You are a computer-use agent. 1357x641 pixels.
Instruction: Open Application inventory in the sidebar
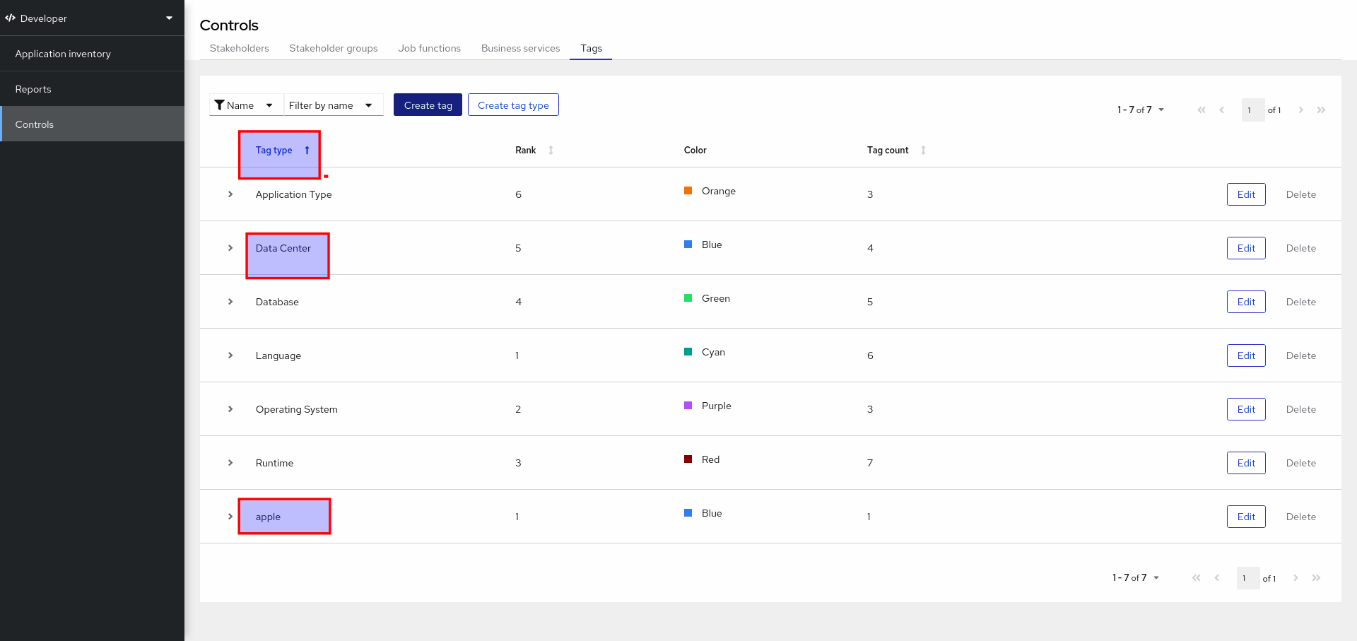point(63,54)
